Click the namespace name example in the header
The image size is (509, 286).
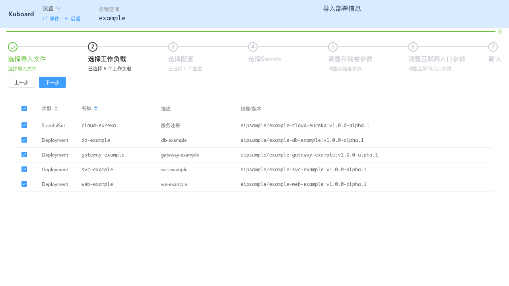pyautogui.click(x=112, y=18)
